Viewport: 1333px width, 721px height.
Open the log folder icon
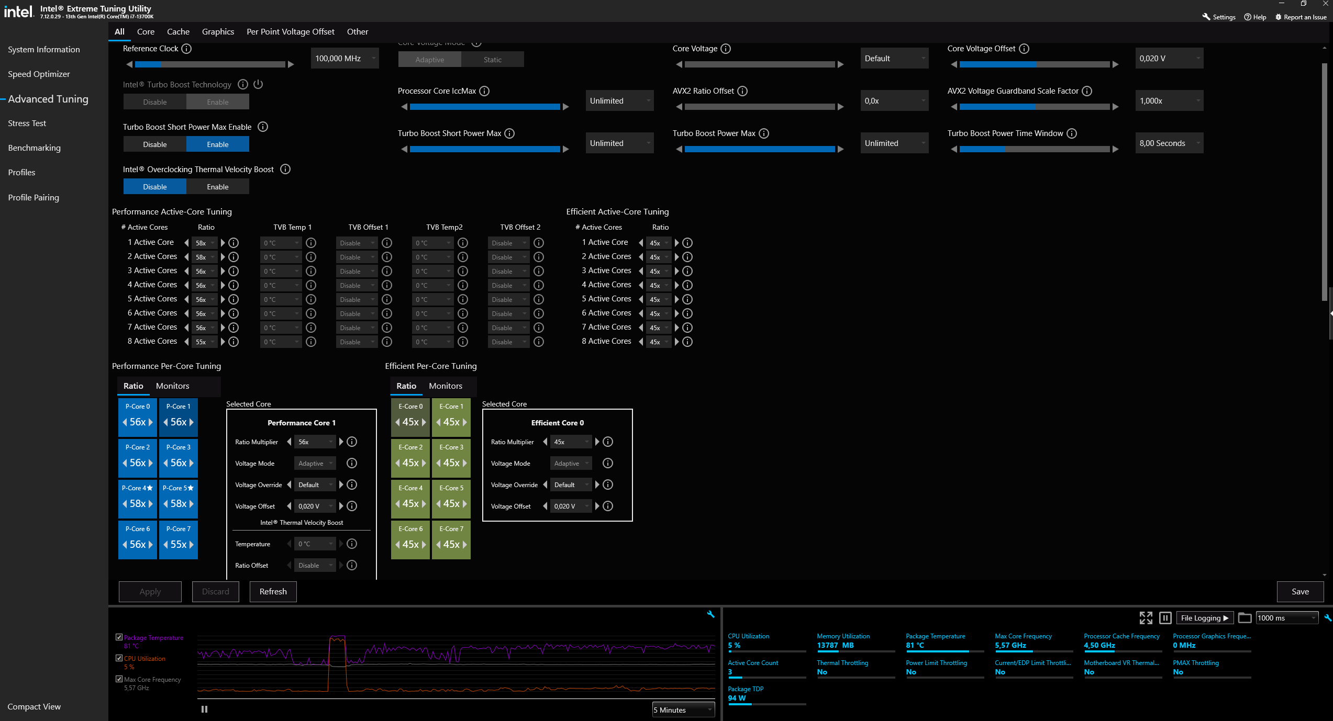click(1245, 618)
